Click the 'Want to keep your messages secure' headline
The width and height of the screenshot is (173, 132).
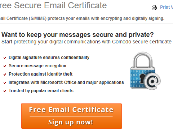click(77, 35)
